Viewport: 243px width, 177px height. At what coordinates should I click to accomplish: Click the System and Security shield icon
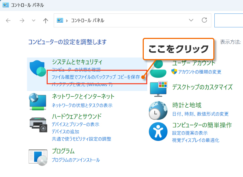pos(38,69)
